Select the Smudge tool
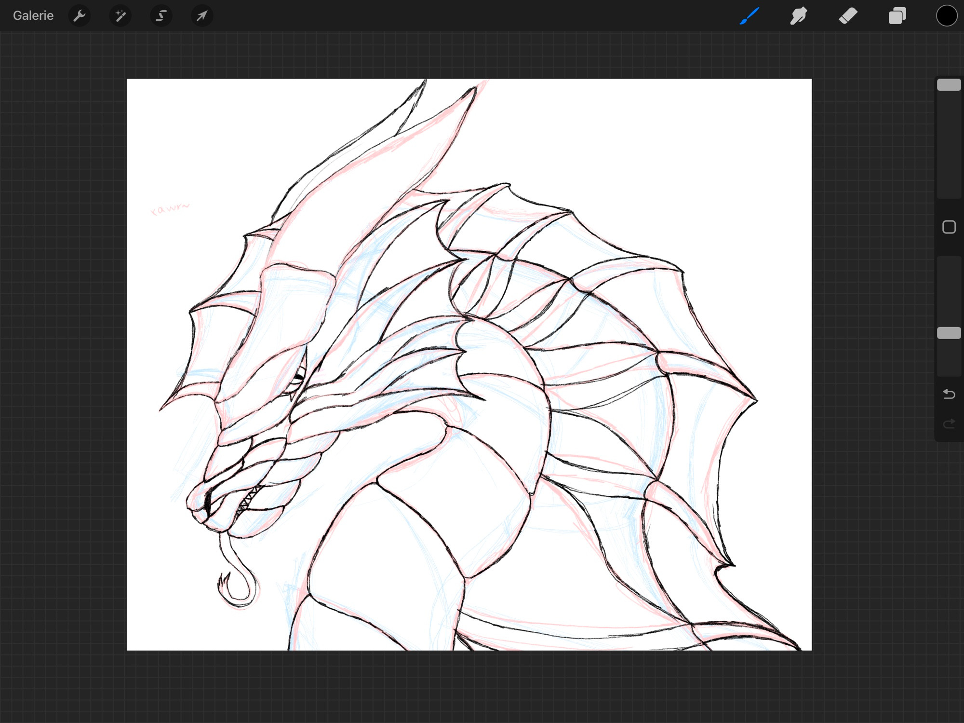This screenshot has width=964, height=723. (x=799, y=15)
